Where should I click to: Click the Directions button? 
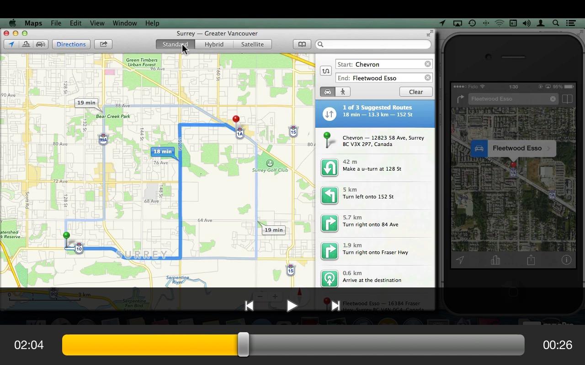(x=71, y=44)
